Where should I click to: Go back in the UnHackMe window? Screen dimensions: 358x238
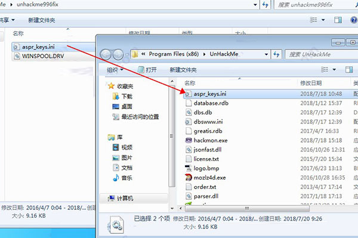tap(106, 54)
